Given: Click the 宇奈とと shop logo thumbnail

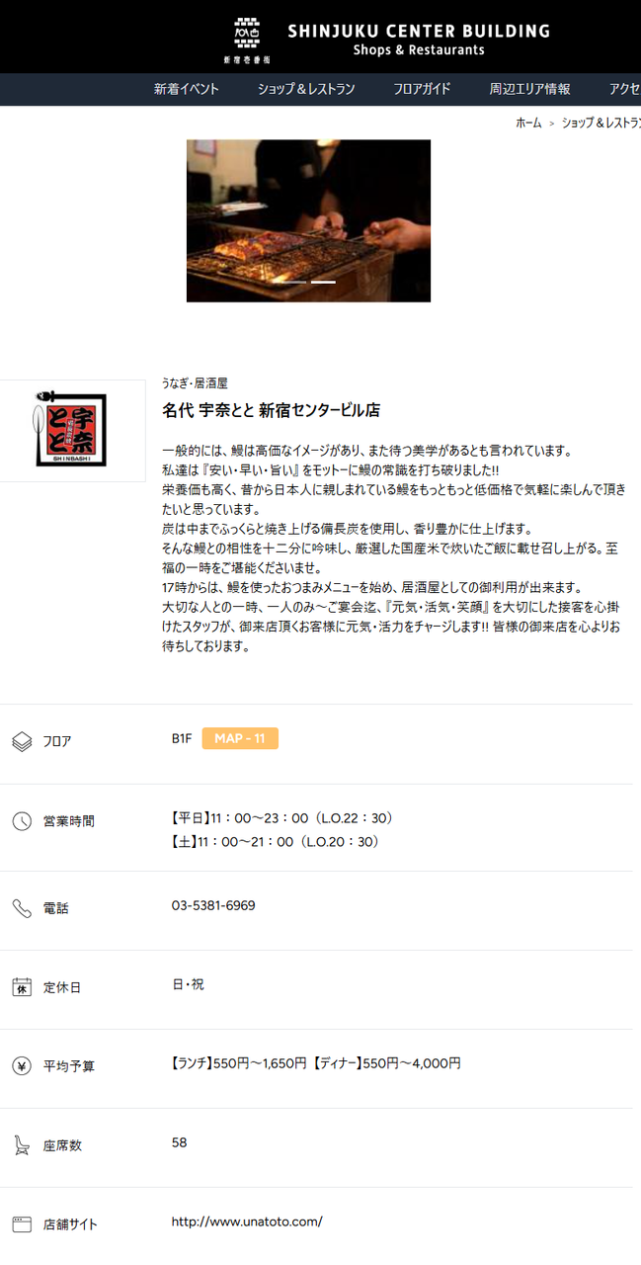Looking at the screenshot, I should pos(71,430).
